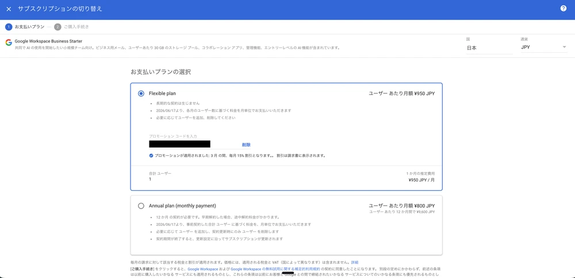Click the お支払いプランの選択 heading

coord(160,72)
